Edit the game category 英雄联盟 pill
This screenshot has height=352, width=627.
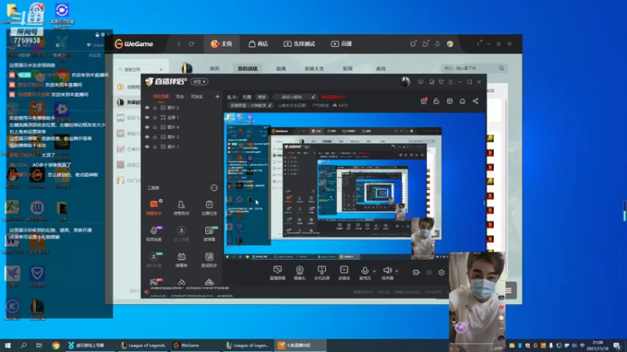coord(251,106)
